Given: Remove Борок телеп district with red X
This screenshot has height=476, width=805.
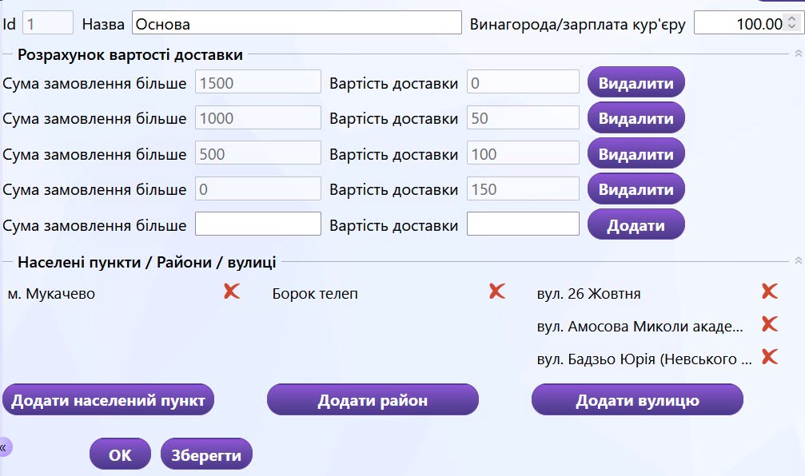Looking at the screenshot, I should [497, 292].
